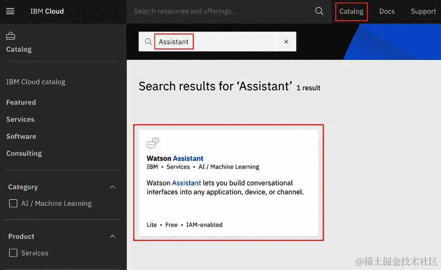Select Services in the sidebar menu
Image resolution: width=441 pixels, height=270 pixels.
coord(20,119)
